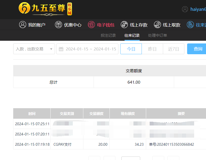The width and height of the screenshot is (206, 160).
Task: Click the 交易额度 column header in records table
Action: (97, 114)
